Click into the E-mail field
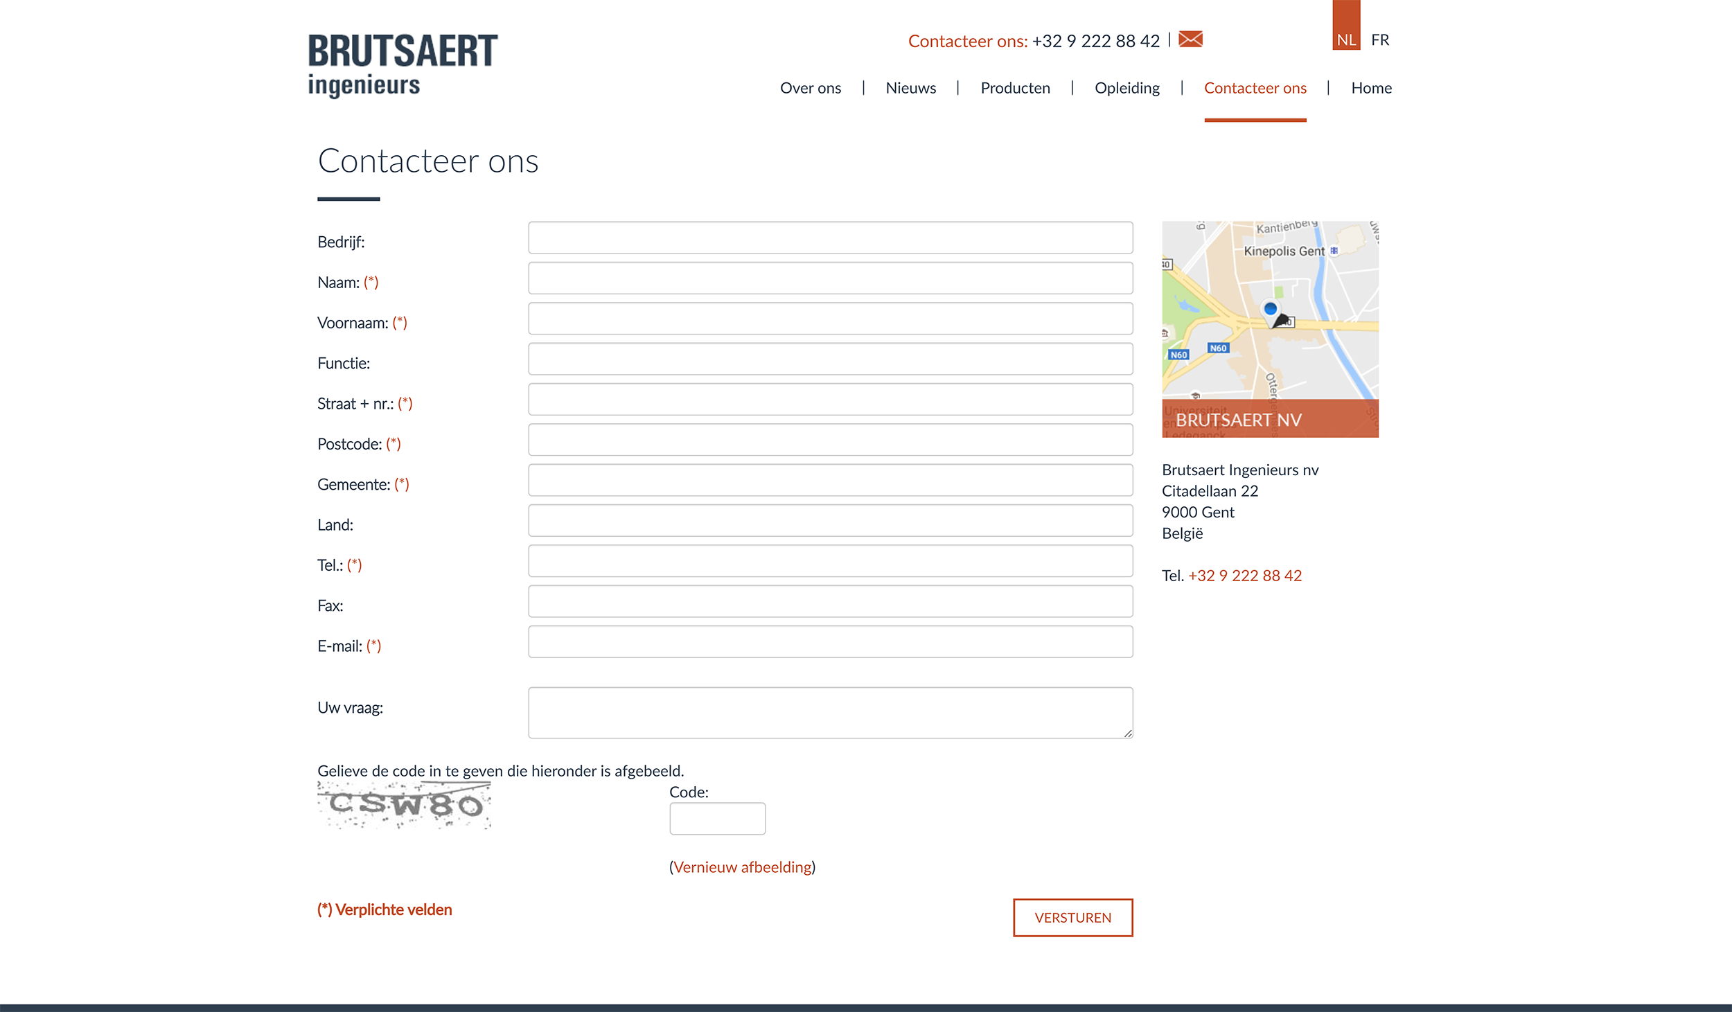The width and height of the screenshot is (1732, 1012). (830, 642)
